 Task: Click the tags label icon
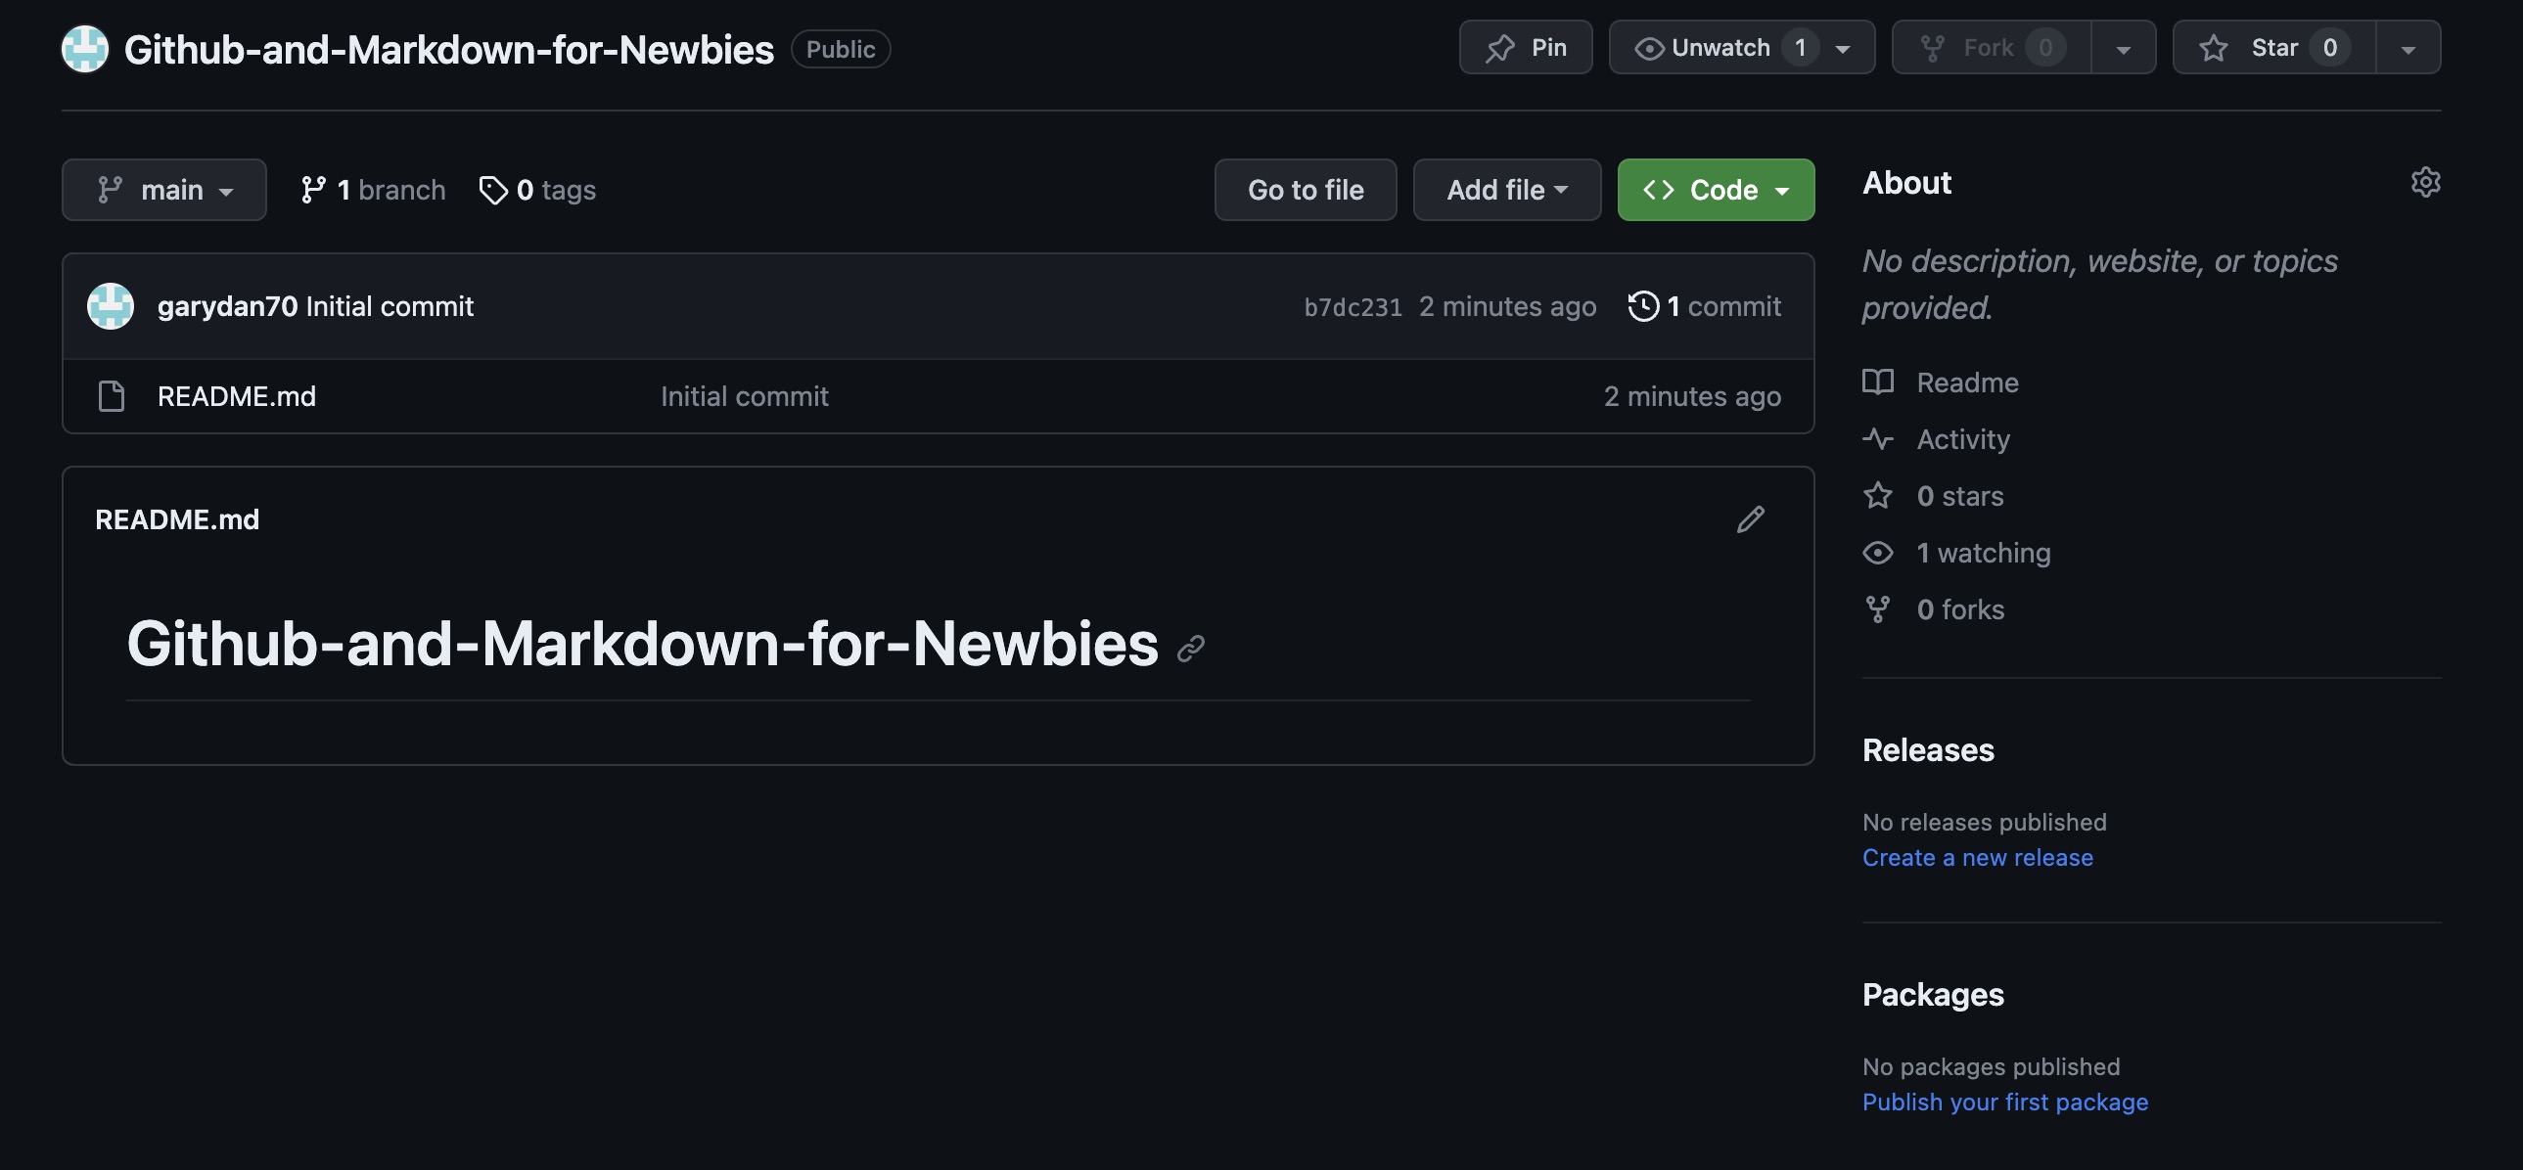(x=492, y=189)
